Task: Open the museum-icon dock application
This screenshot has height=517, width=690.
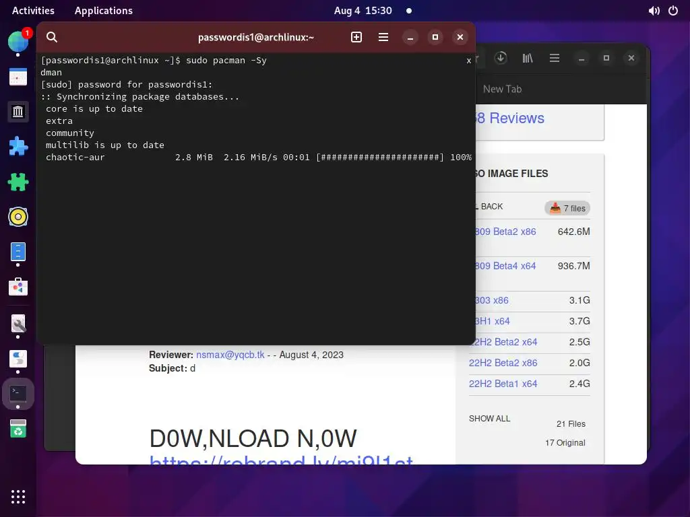Action: (x=18, y=111)
